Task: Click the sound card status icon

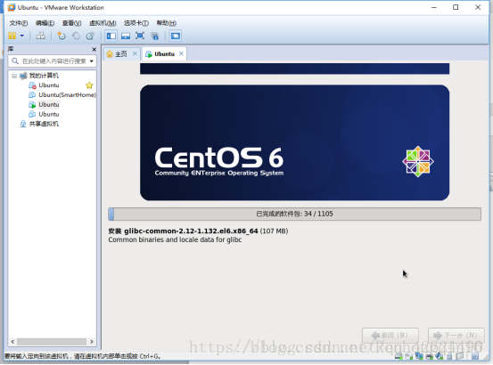Action: pos(440,356)
